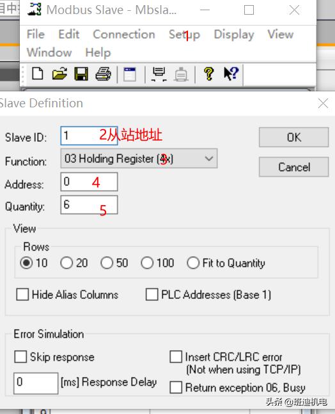This screenshot has height=414, width=335.
Task: Click the Disconnect toolbar icon
Action: click(x=181, y=74)
